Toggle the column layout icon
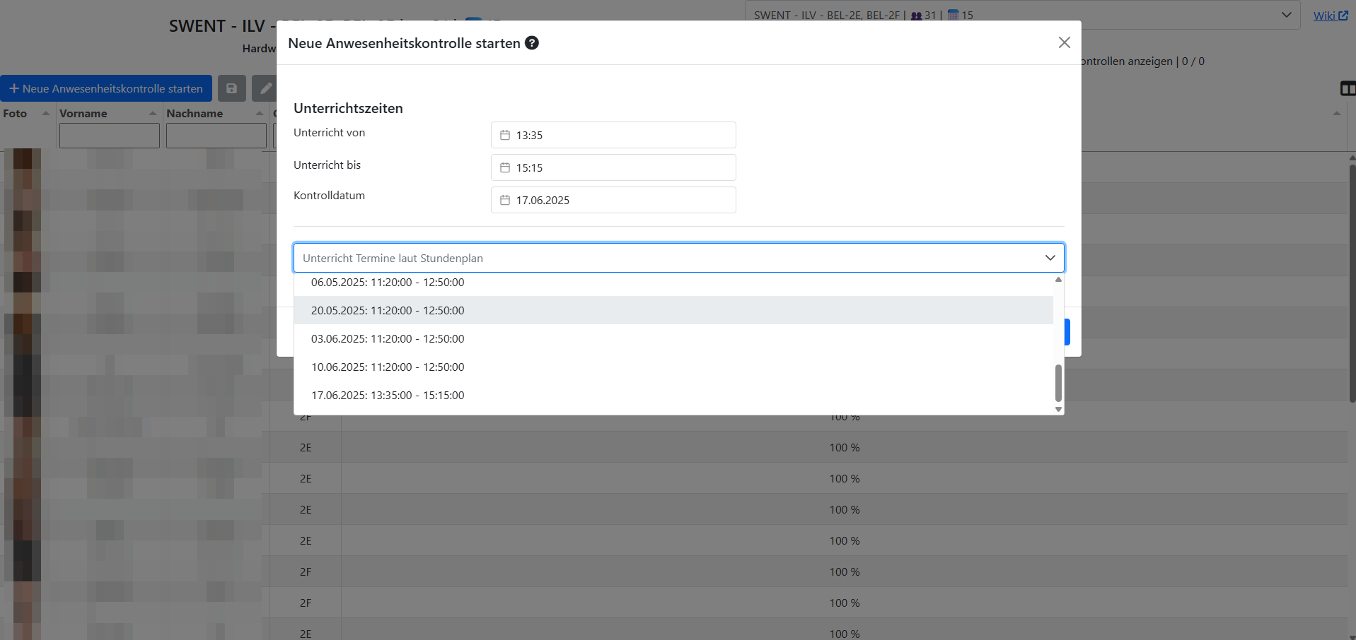This screenshot has height=640, width=1356. [1347, 88]
